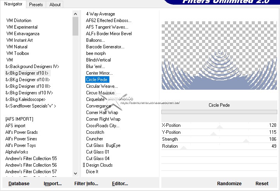Click the Import... button
Viewport: 280px width, 191px height.
tap(52, 184)
